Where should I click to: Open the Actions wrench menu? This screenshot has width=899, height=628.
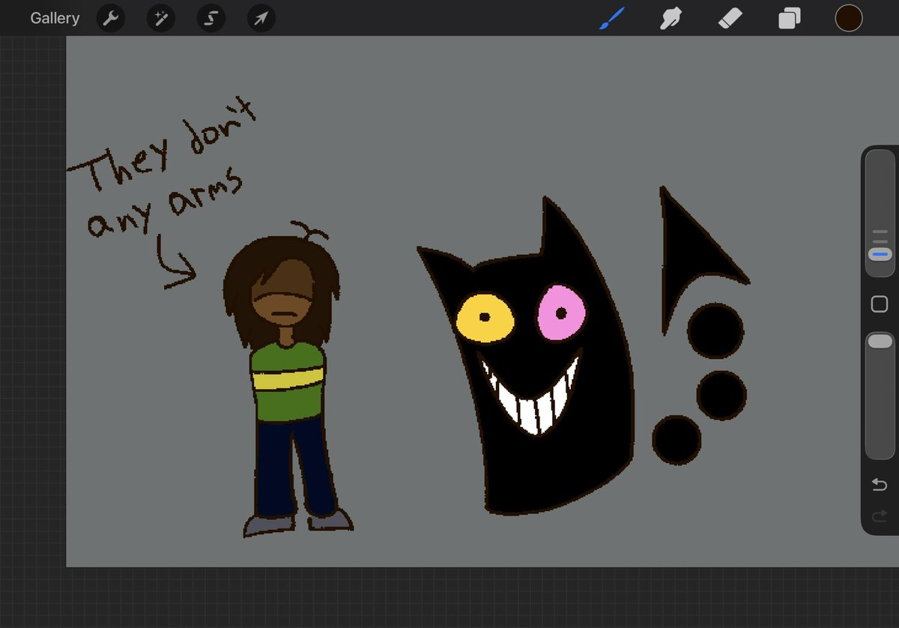pyautogui.click(x=111, y=19)
